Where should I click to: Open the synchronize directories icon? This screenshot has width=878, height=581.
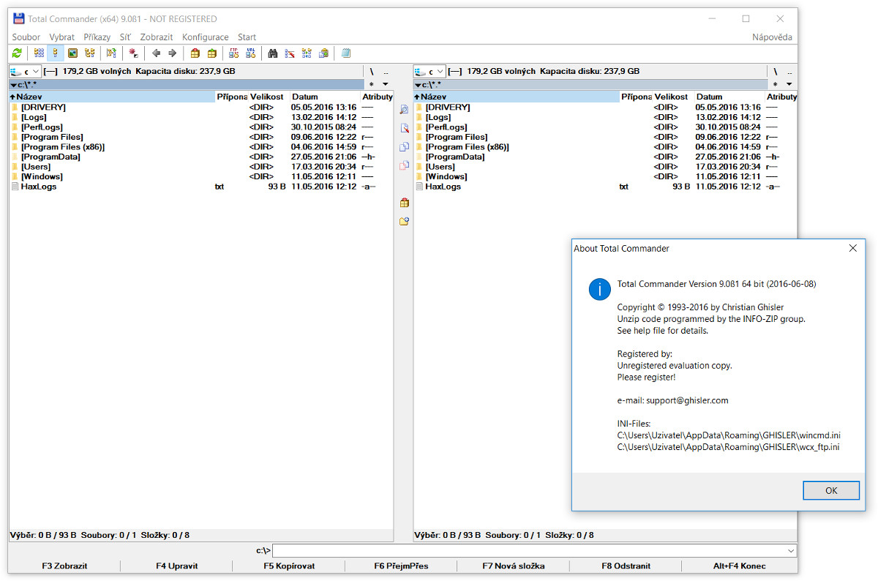pos(307,53)
